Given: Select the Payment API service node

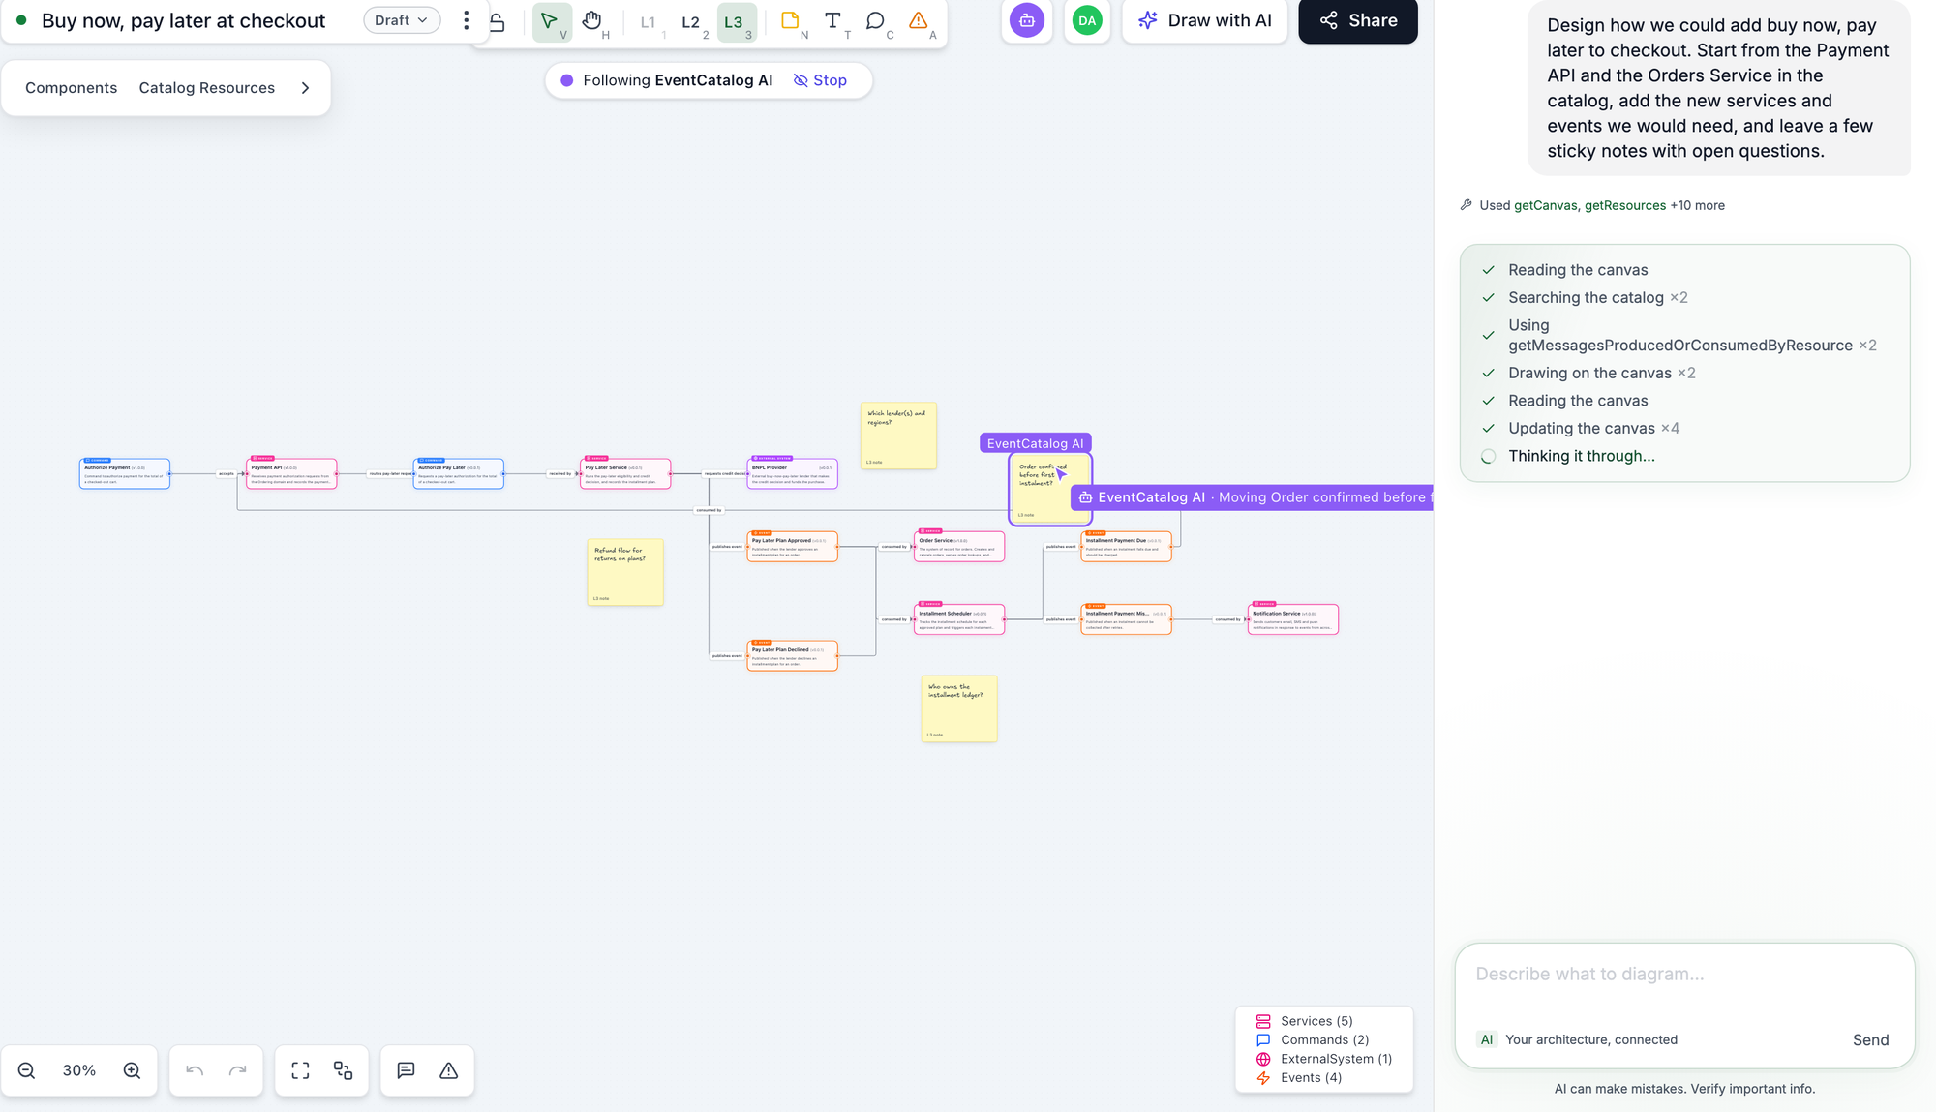Looking at the screenshot, I should [291, 473].
